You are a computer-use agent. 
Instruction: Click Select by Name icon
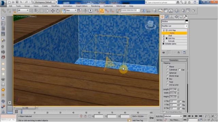click(x=36, y=11)
